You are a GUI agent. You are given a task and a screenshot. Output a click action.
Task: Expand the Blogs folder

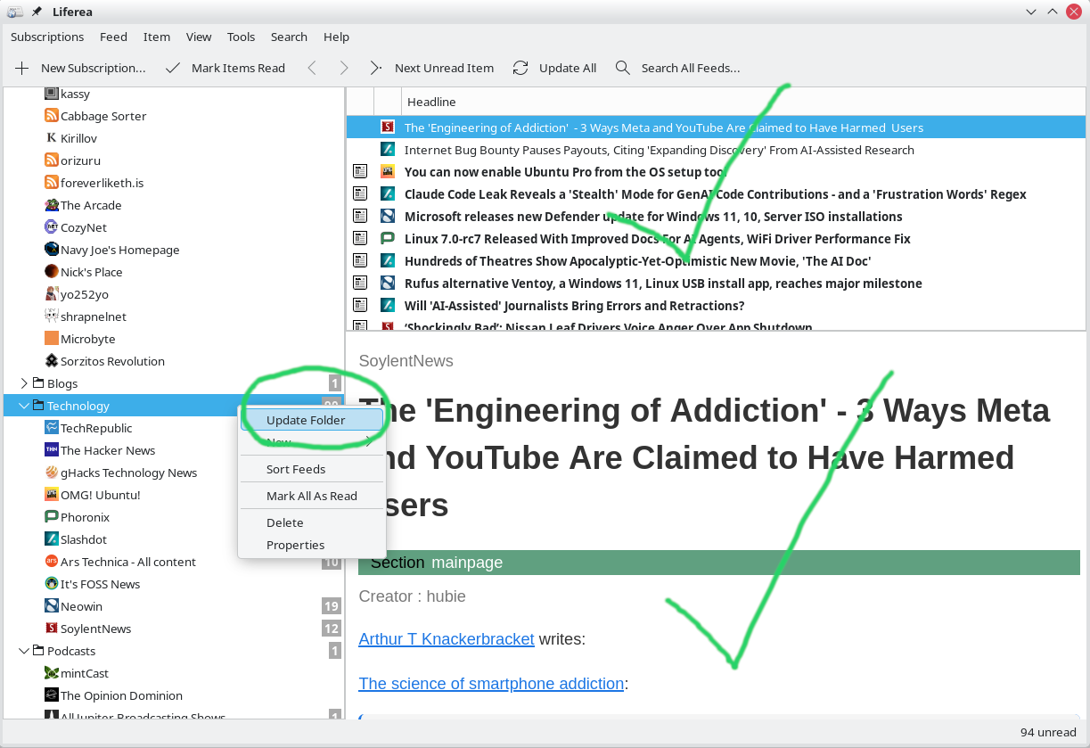24,383
